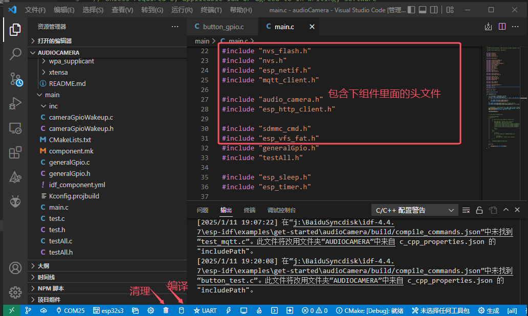The width and height of the screenshot is (528, 316).
Task: Toggle secondary sidebar layout icon
Action: [x=434, y=10]
